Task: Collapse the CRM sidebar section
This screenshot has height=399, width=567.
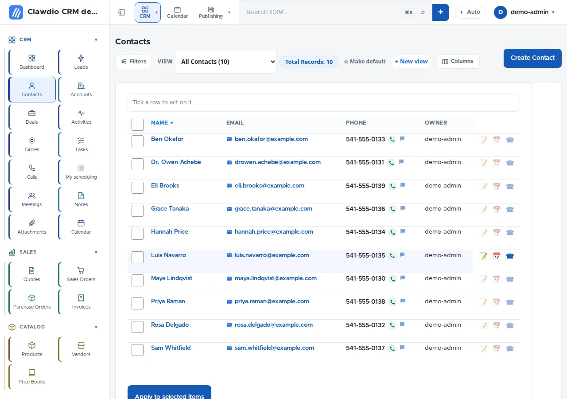Action: click(x=96, y=39)
